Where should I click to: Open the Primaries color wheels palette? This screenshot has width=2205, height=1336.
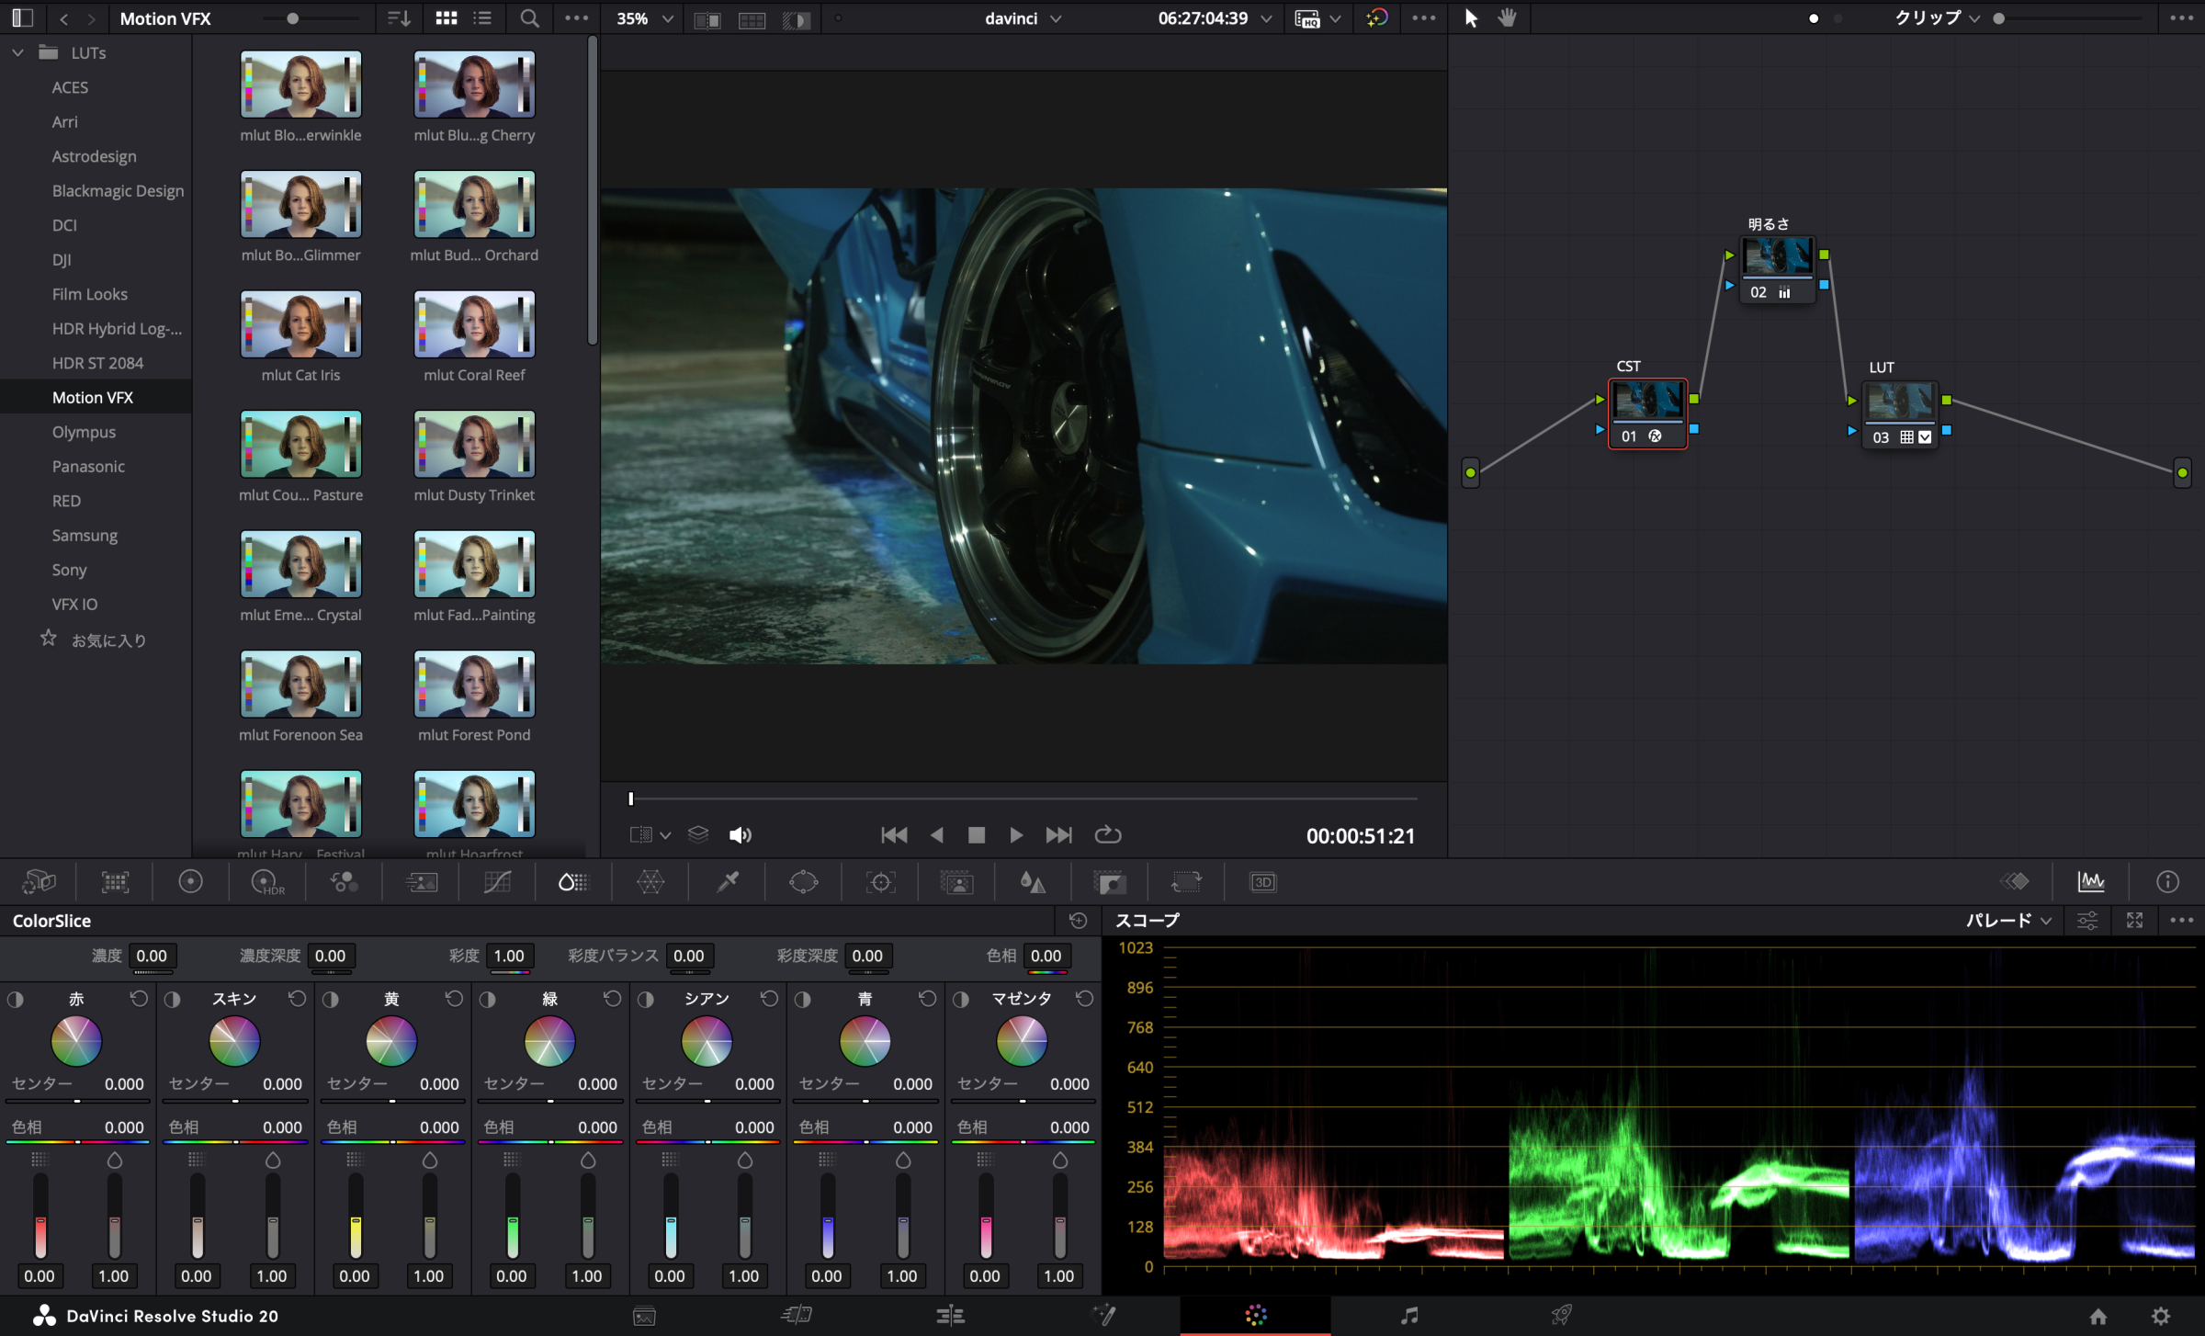190,882
